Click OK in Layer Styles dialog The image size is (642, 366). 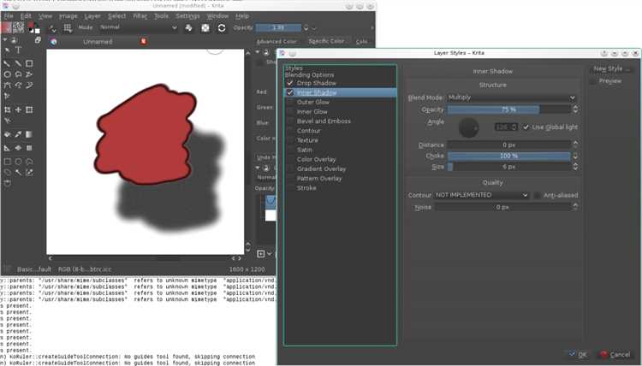coord(578,355)
